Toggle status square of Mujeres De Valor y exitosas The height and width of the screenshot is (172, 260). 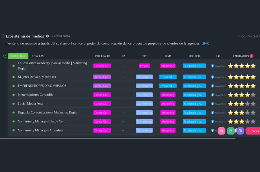(14, 77)
